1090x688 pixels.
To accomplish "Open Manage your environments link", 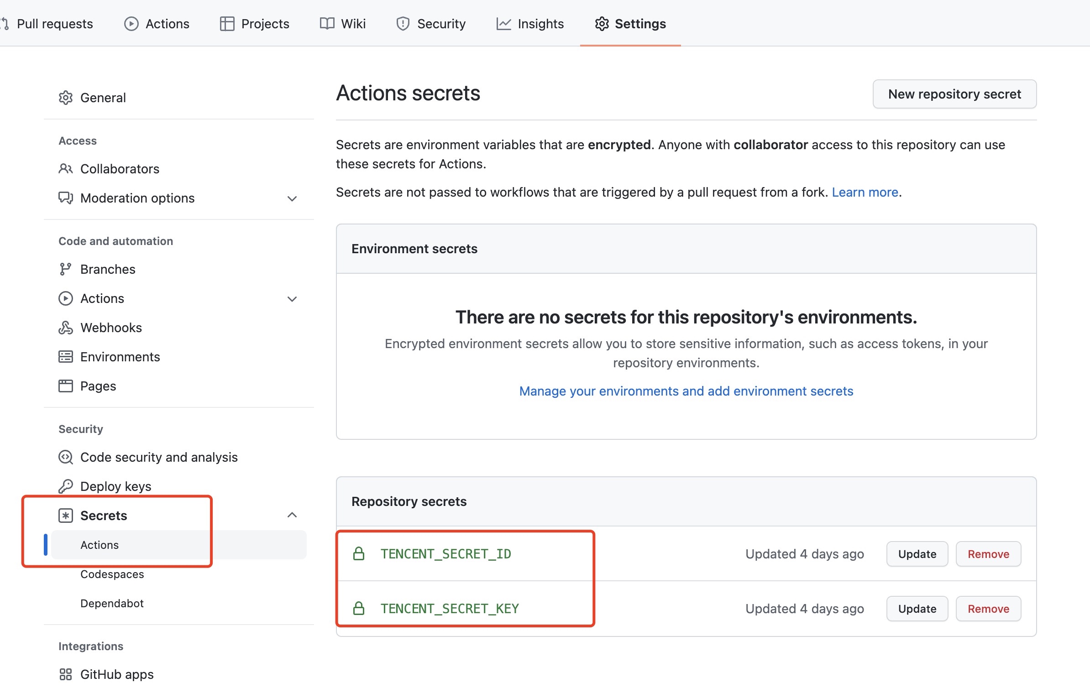I will pyautogui.click(x=686, y=391).
